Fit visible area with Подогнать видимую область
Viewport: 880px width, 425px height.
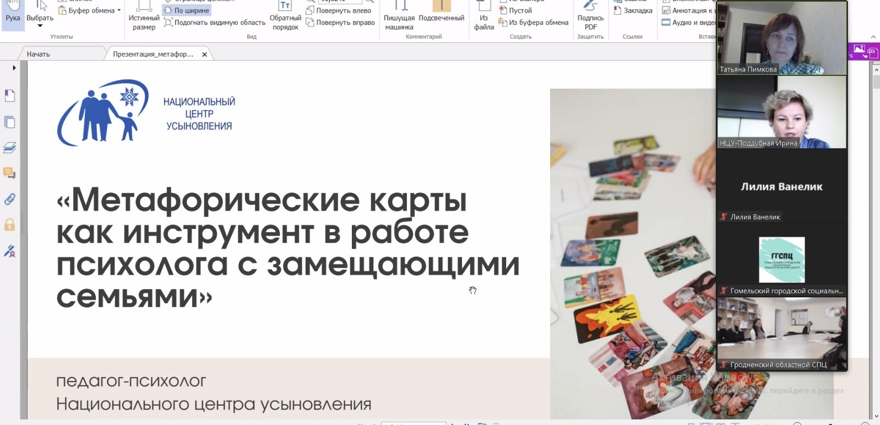pos(215,23)
